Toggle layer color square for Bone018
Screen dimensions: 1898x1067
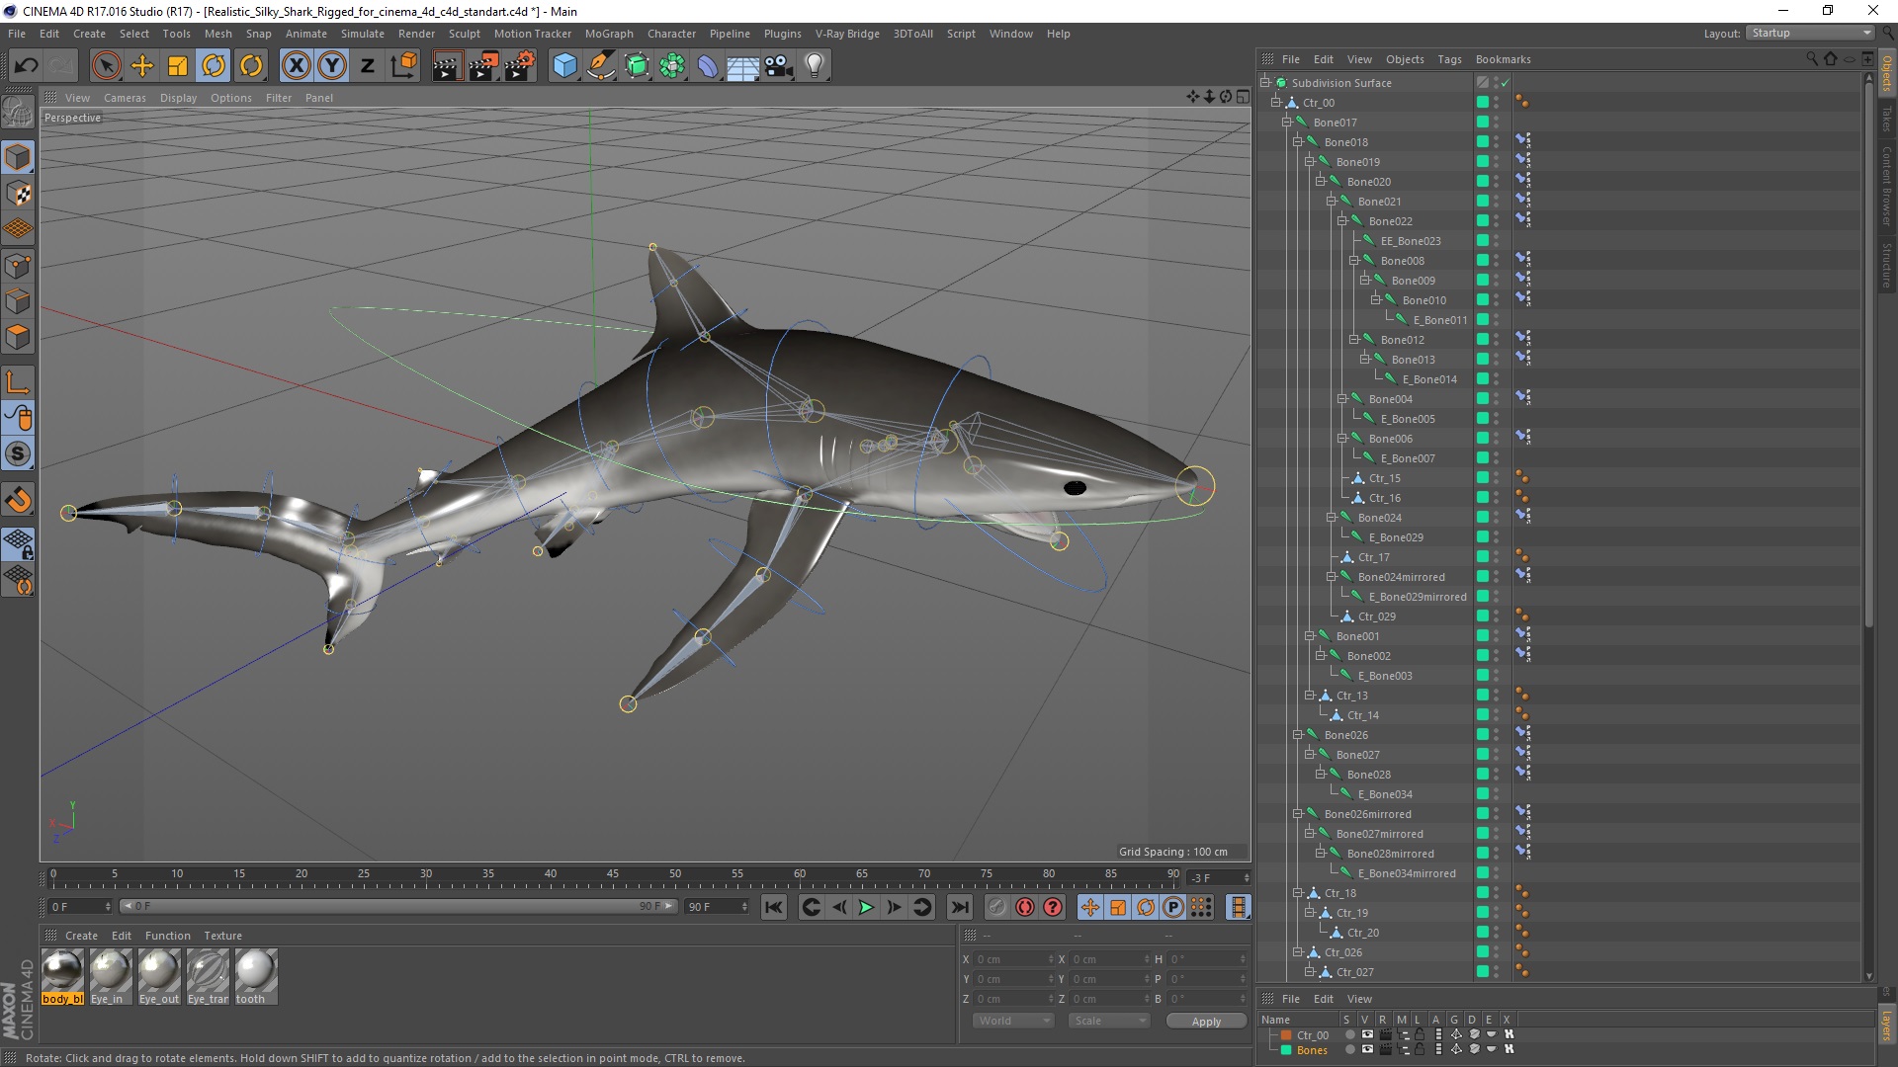[1483, 141]
